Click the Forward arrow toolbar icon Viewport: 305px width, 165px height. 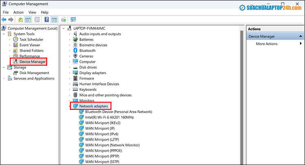(11, 19)
